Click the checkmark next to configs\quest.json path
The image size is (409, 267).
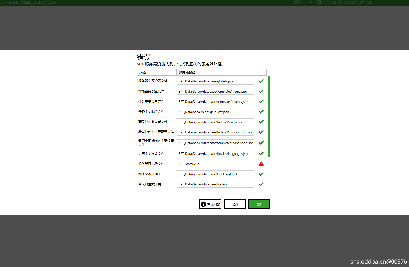(x=261, y=112)
